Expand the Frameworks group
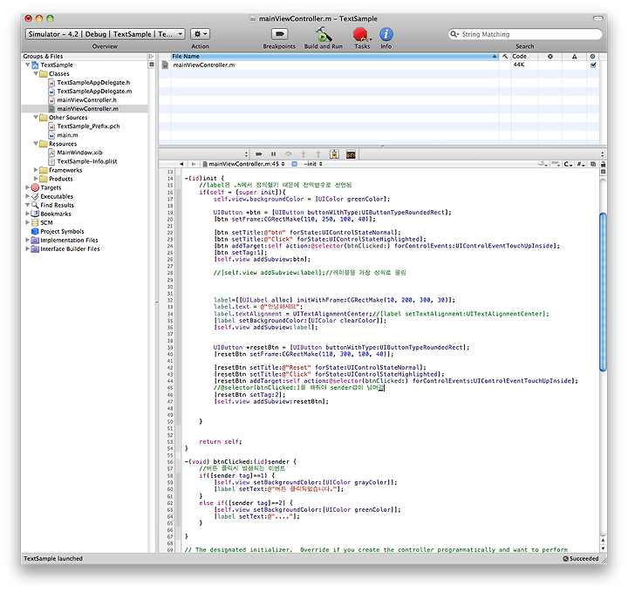The height and width of the screenshot is (592, 628). pyautogui.click(x=36, y=170)
